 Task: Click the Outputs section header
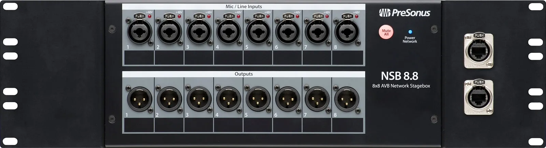coord(244,74)
